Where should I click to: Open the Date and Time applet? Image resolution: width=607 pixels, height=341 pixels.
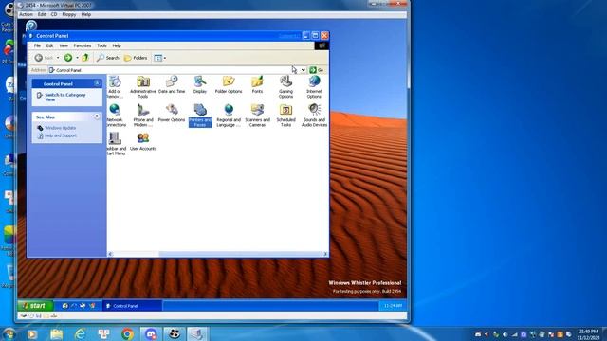pos(172,84)
